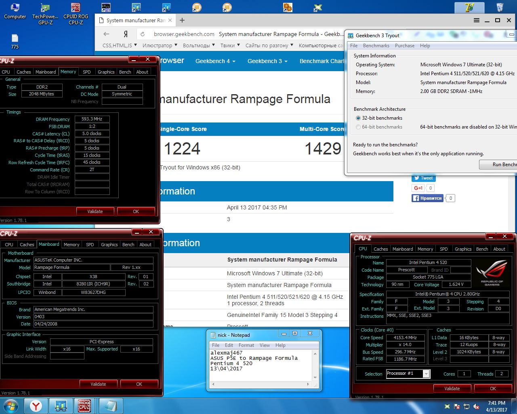This screenshot has width=517, height=414.
Task: Click the Facebook Нравится button
Action: [x=427, y=198]
